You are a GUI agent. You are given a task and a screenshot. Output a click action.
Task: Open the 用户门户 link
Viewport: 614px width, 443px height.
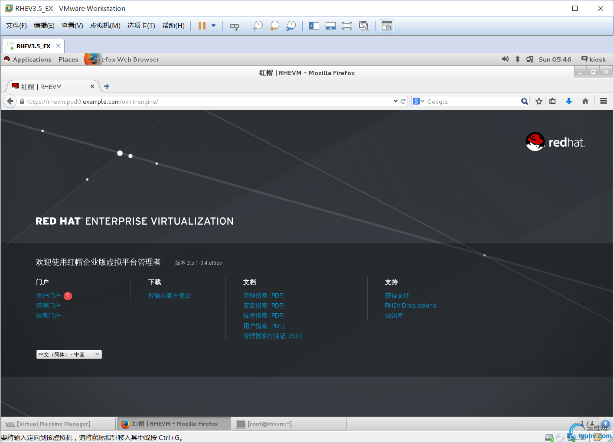tap(48, 295)
